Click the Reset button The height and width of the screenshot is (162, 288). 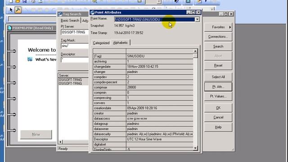[218, 66]
